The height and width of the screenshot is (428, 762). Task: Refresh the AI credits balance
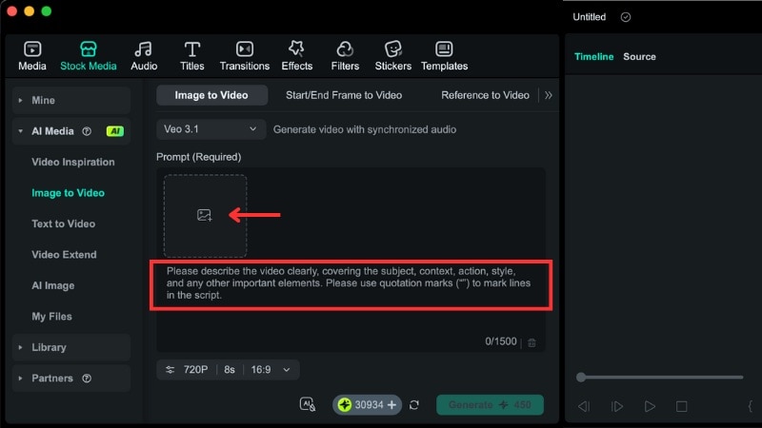pos(414,405)
